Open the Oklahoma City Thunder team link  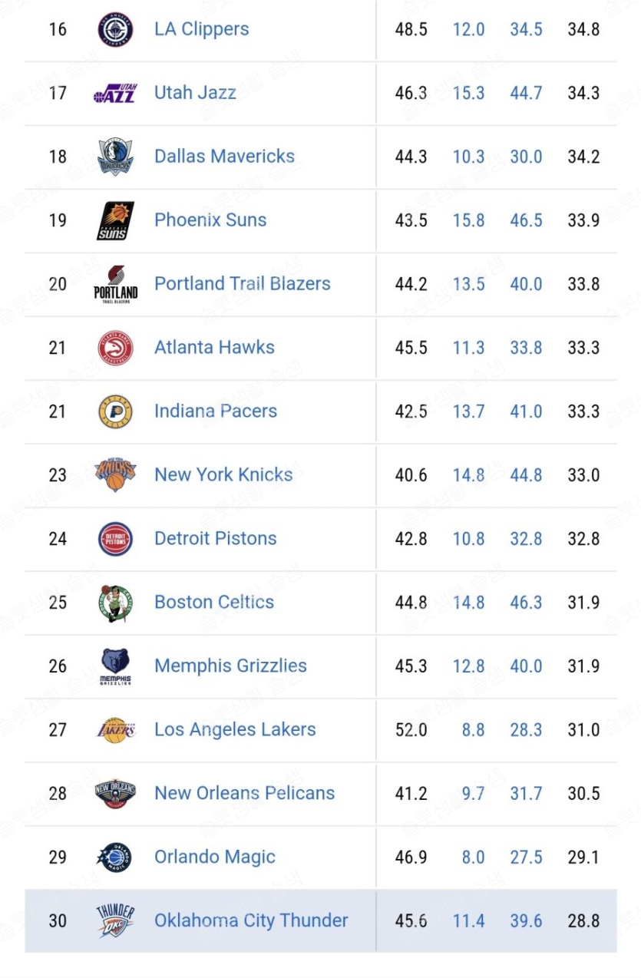(x=251, y=920)
